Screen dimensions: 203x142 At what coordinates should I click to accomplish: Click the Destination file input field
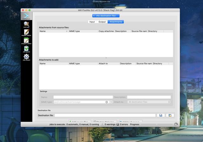105,115
